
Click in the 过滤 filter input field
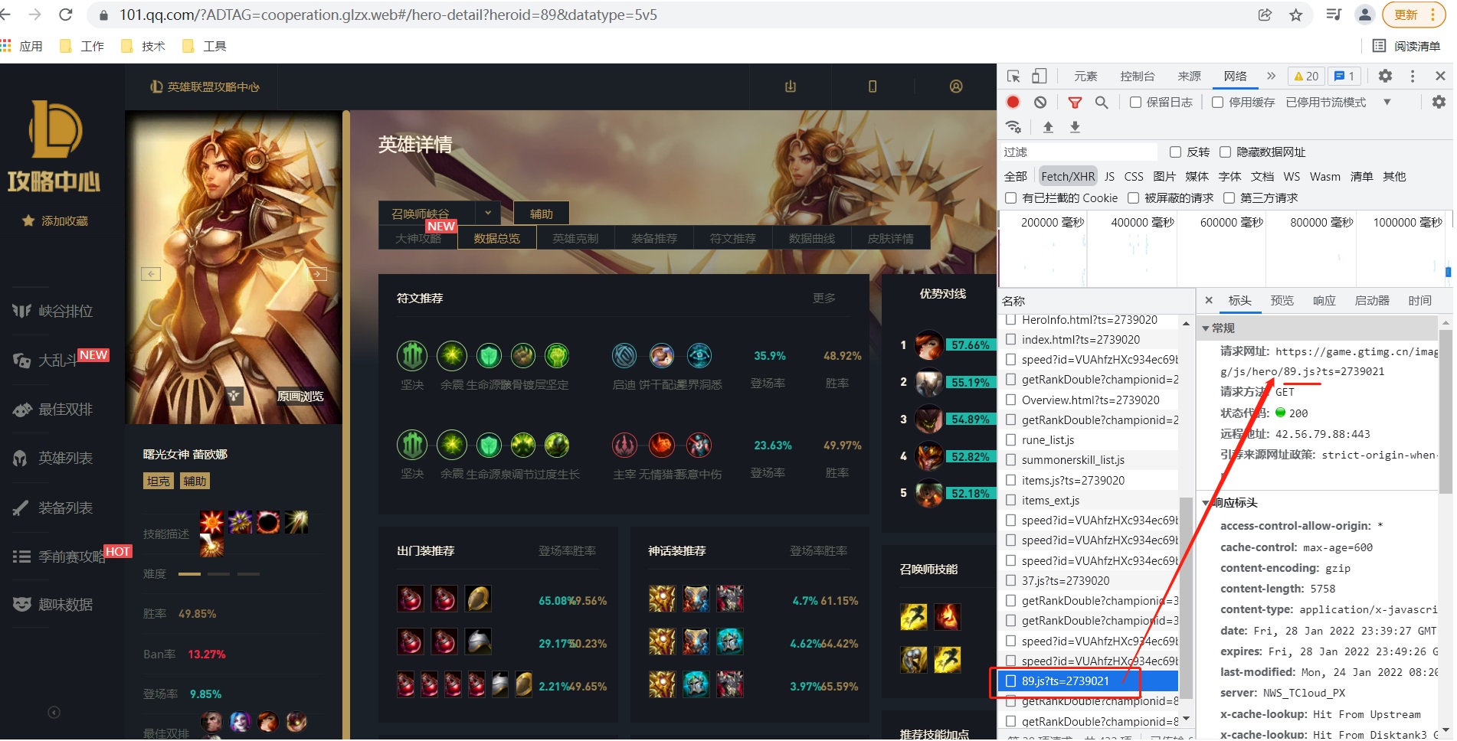pos(1080,152)
